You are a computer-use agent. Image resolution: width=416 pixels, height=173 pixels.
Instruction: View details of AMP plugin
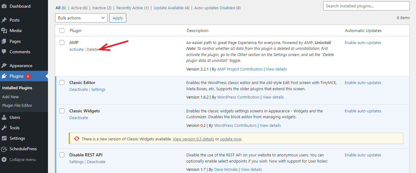pyautogui.click(x=276, y=69)
